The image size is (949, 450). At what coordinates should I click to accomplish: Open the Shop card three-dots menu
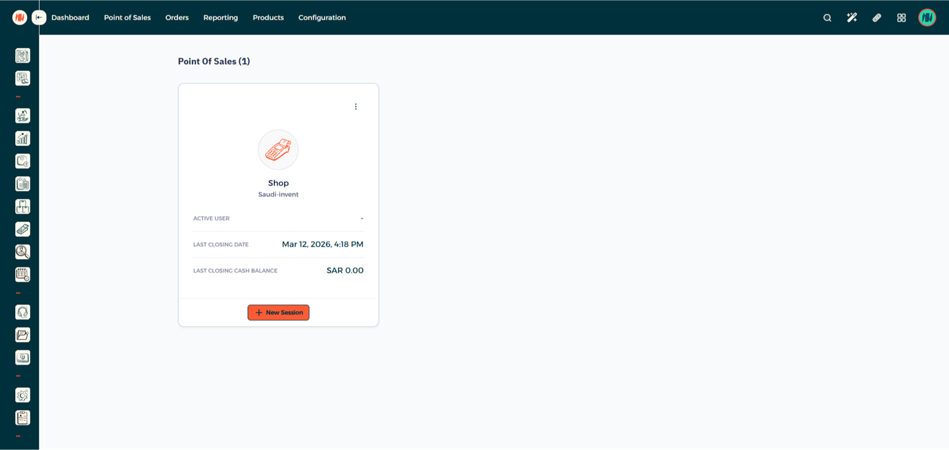[x=356, y=107]
